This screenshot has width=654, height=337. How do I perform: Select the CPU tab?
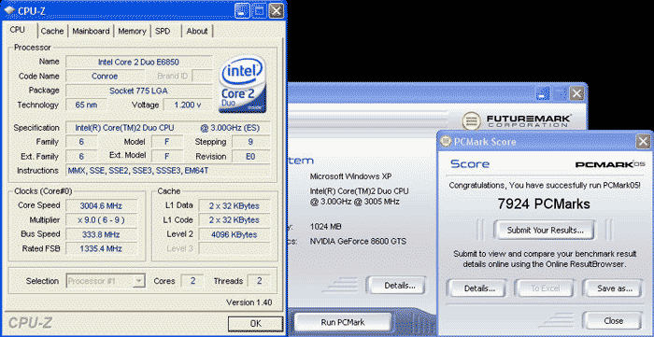pyautogui.click(x=18, y=30)
